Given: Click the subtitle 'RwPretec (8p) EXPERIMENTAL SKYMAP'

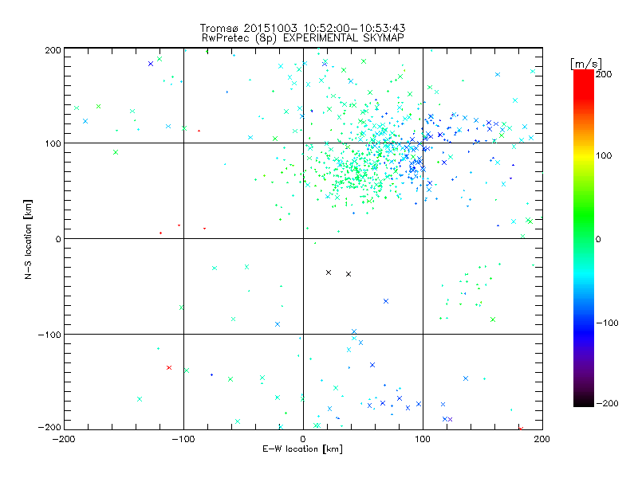Looking at the screenshot, I should point(302,37).
